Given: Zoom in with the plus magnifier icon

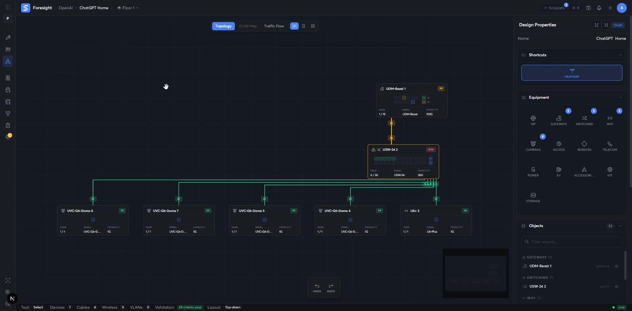Looking at the screenshot, I should point(8,292).
